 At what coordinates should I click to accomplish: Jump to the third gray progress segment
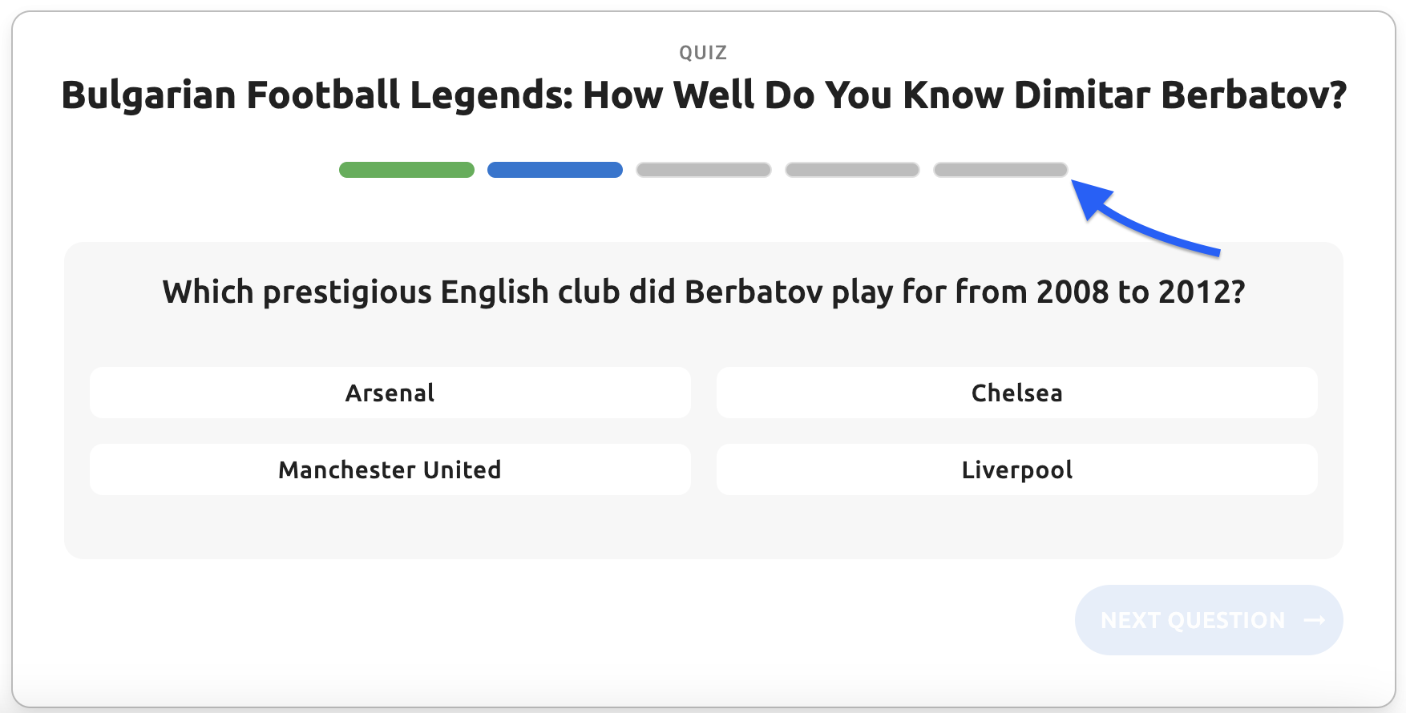[703, 170]
